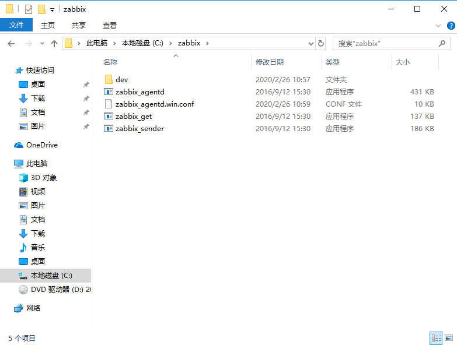
Task: Go forward with the right arrow
Action: pyautogui.click(x=28, y=44)
